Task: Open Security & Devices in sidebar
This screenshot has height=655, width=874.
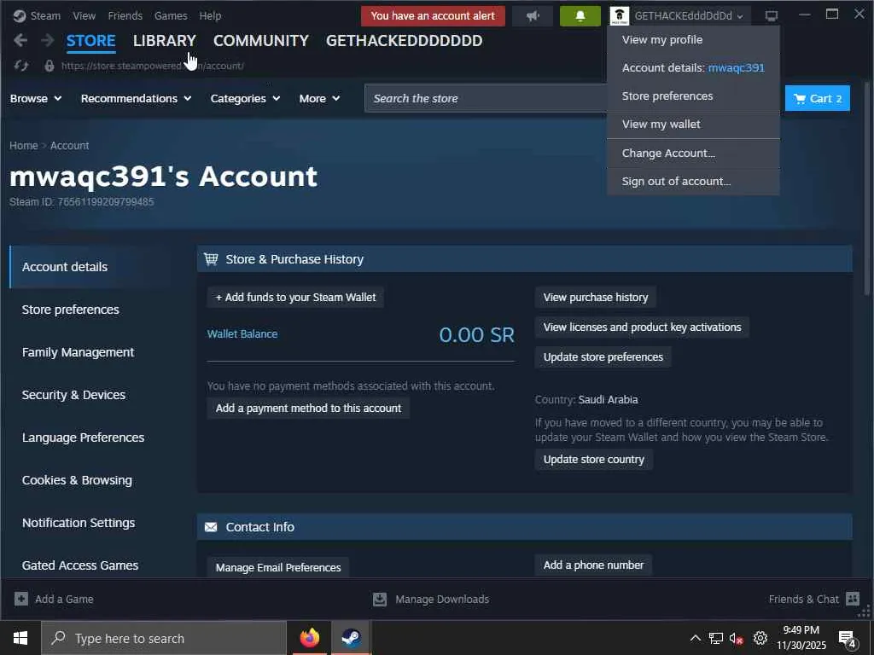Action: pos(73,395)
